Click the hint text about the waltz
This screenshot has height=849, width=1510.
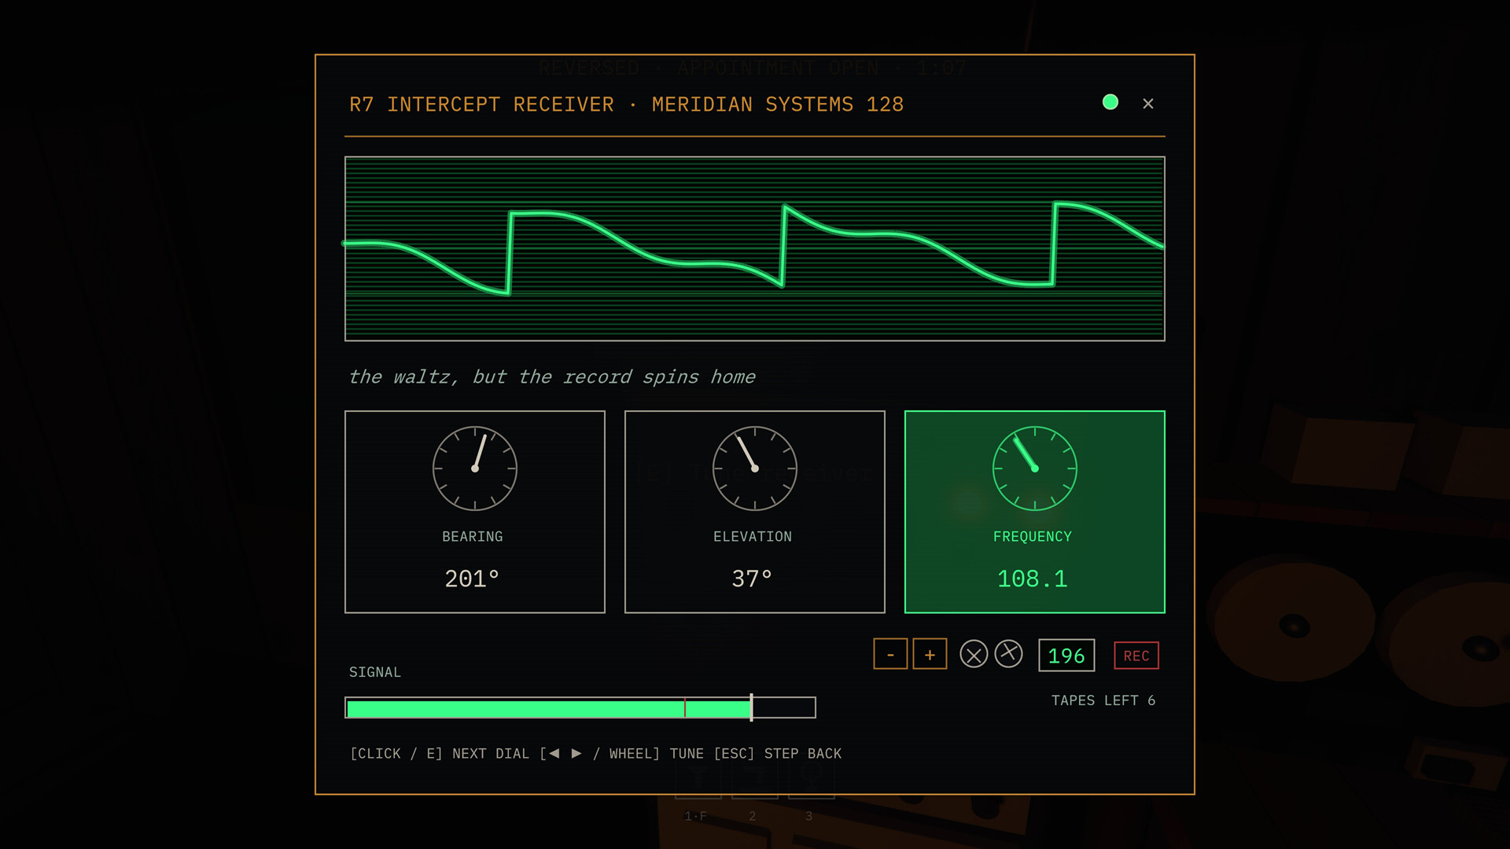(x=552, y=377)
